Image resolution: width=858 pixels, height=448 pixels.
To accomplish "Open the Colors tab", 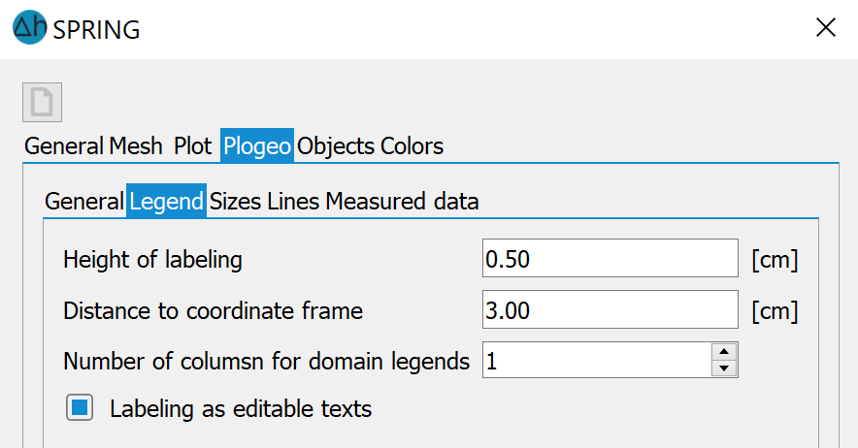I will (x=412, y=146).
